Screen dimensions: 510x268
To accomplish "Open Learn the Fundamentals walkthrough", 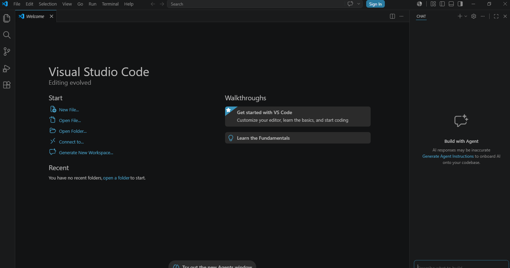I will click(298, 138).
